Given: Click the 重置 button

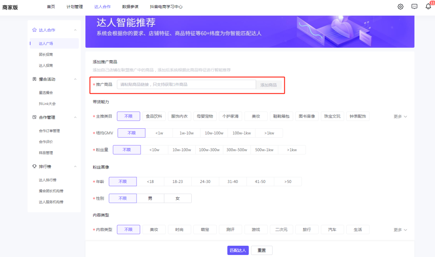Looking at the screenshot, I should tap(262, 250).
